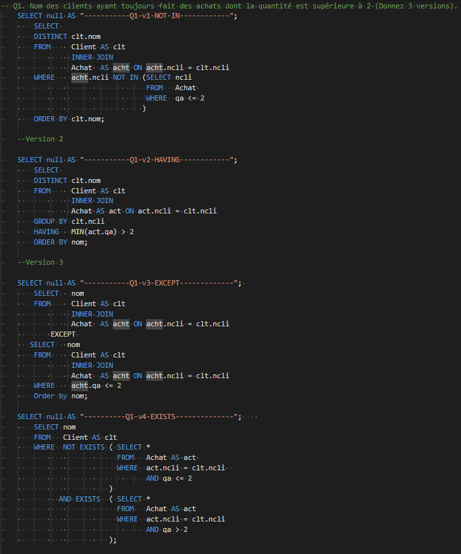This screenshot has height=554, width=461.
Task: Click the "ORDER BY nom;" line
Action: 60,242
